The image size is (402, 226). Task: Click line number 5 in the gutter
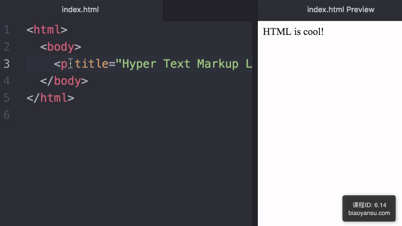(7, 98)
